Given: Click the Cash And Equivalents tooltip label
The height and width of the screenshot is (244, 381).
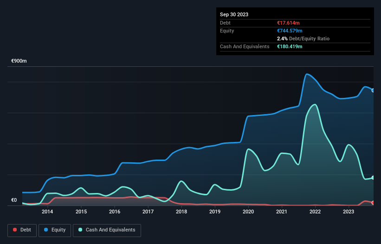Looking at the screenshot, I should tap(245, 46).
